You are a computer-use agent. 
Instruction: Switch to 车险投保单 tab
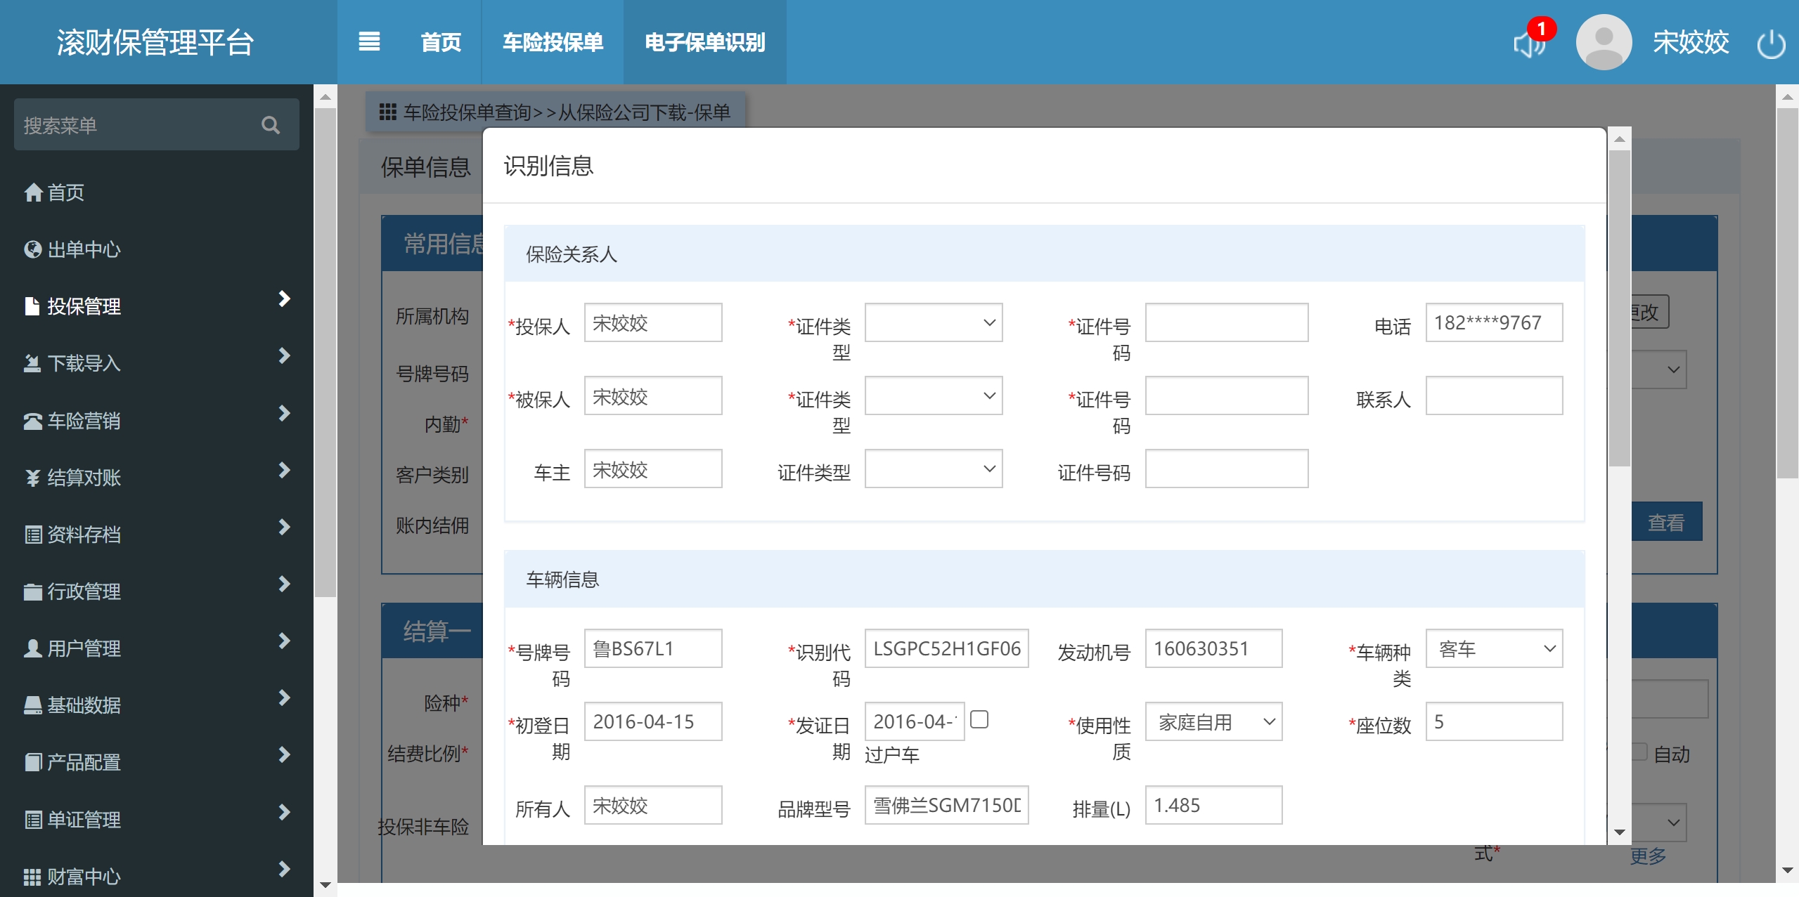pyautogui.click(x=553, y=42)
